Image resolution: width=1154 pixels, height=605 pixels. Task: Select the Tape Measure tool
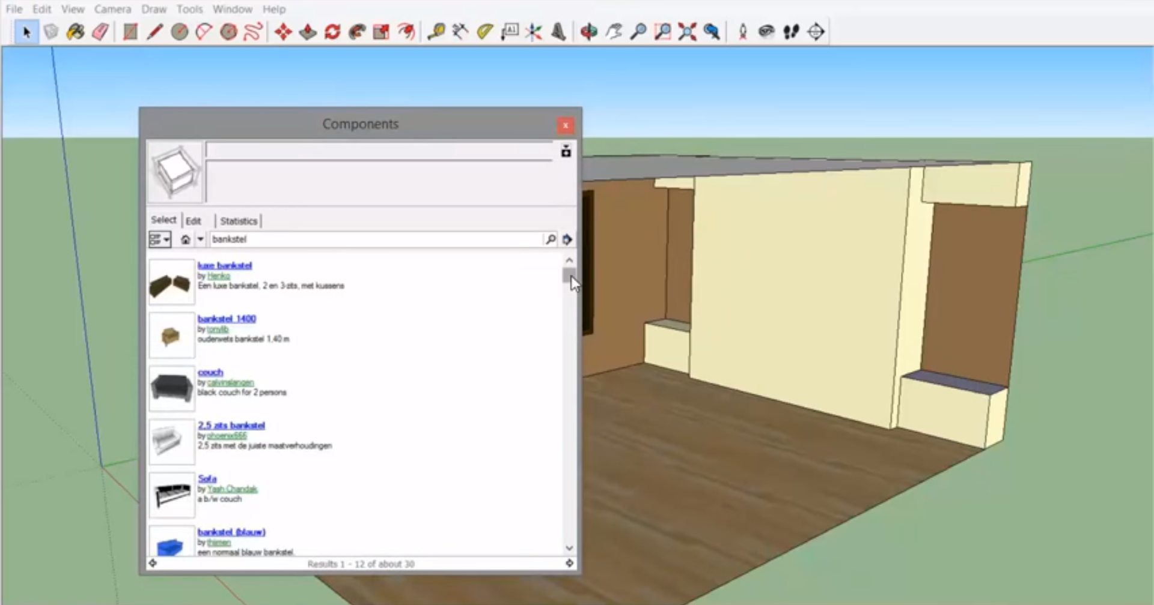[x=436, y=32]
